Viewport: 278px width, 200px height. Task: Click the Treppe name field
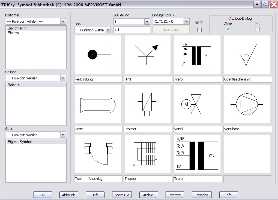tap(148, 179)
